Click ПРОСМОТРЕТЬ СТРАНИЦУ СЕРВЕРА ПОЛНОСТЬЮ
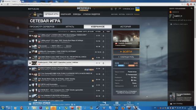The height and width of the screenshot is (110, 196). (x=126, y=92)
